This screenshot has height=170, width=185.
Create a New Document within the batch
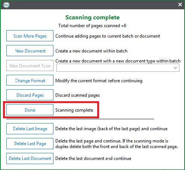[x=30, y=51]
